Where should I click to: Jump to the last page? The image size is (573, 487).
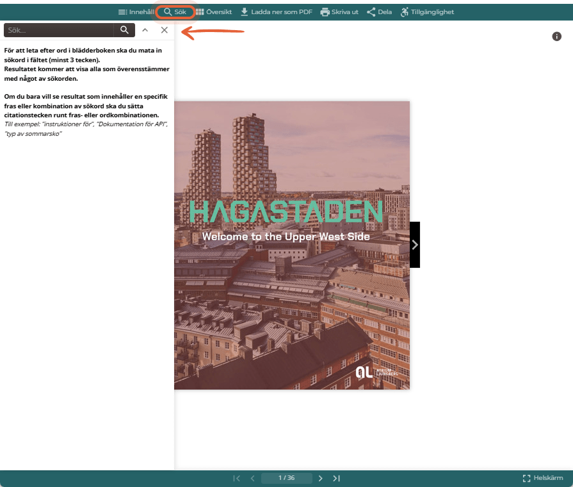[x=337, y=478]
